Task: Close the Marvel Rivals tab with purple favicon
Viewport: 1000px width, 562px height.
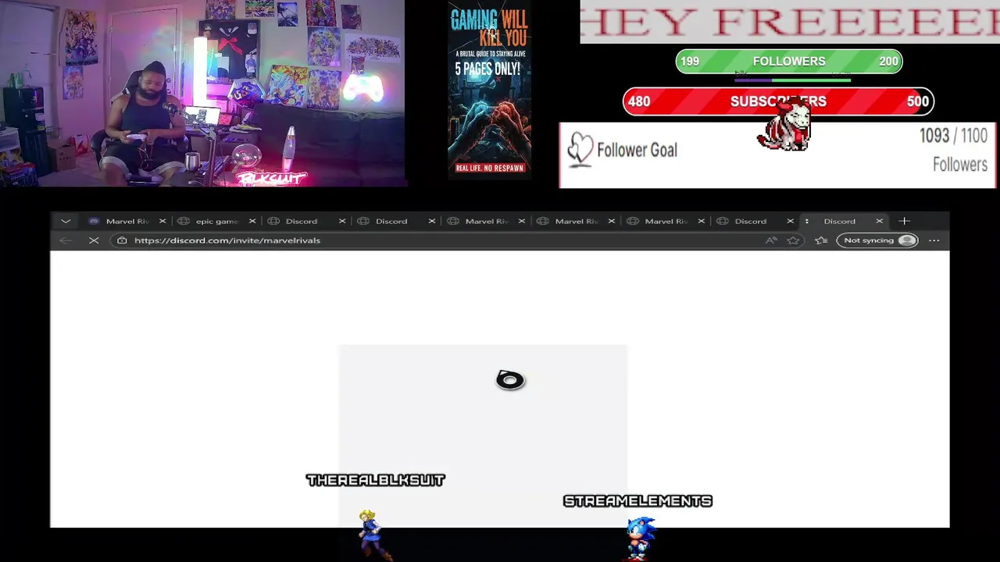Action: click(162, 222)
